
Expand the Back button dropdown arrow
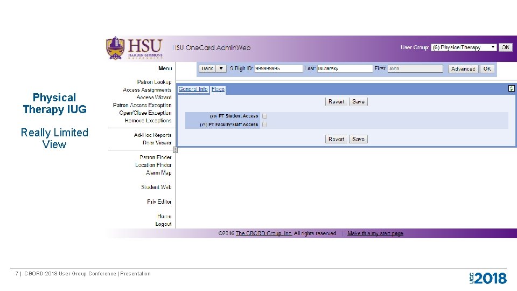pos(221,68)
